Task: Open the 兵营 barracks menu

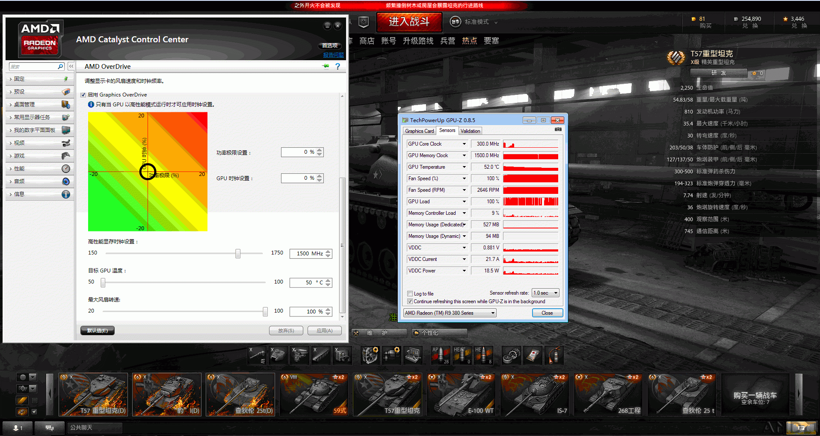Action: pyautogui.click(x=448, y=41)
